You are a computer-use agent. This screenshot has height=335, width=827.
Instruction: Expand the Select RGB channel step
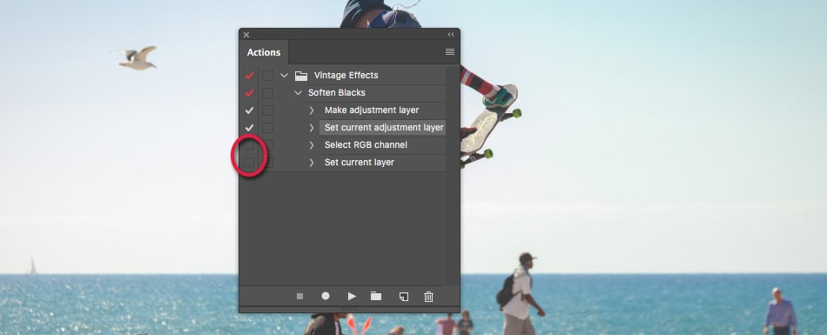(x=311, y=145)
